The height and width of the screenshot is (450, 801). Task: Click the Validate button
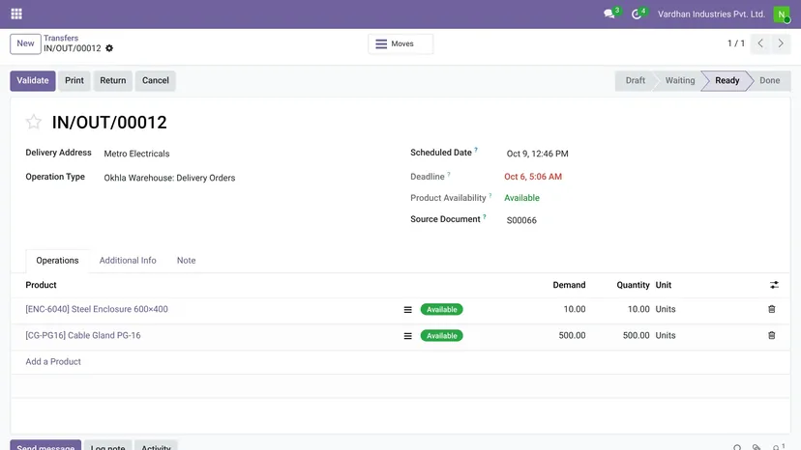point(33,80)
